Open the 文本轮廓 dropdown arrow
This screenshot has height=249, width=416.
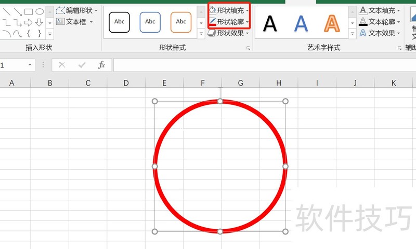click(x=398, y=22)
